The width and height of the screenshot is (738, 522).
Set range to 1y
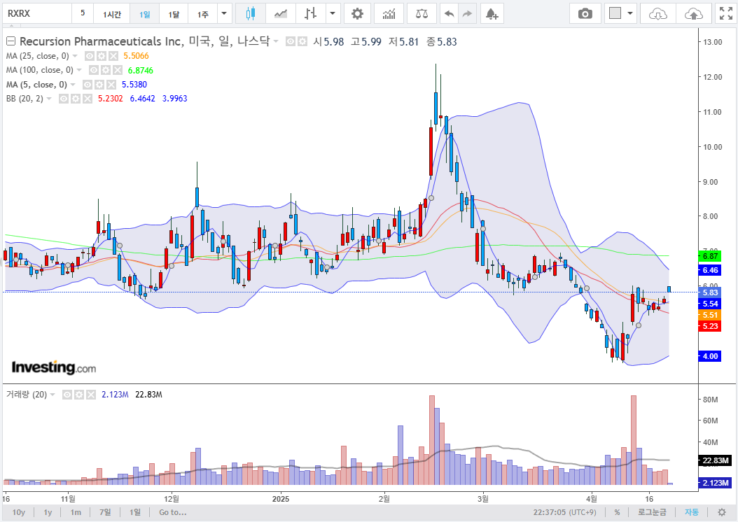48,512
